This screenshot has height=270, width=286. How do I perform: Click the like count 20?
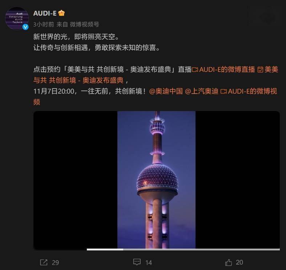click(239, 262)
